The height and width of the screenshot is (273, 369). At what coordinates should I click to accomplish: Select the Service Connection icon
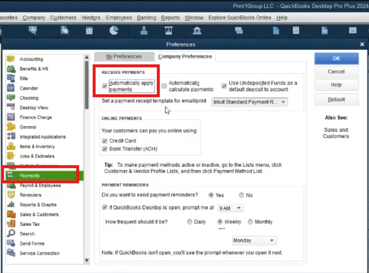[x=11, y=253]
